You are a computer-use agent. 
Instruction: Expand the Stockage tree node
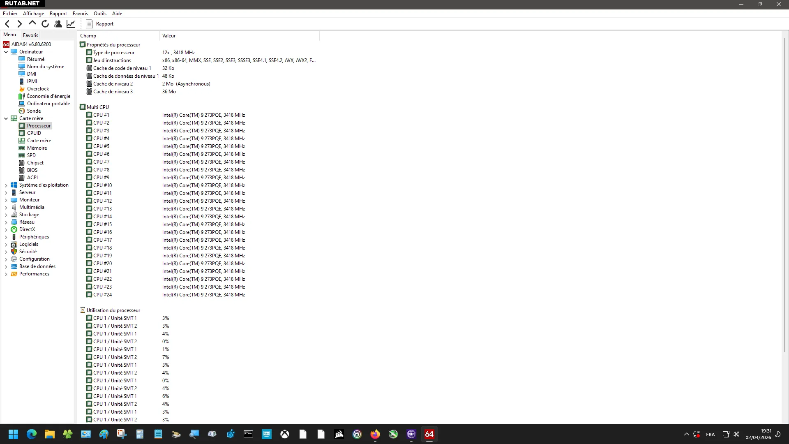click(x=6, y=215)
